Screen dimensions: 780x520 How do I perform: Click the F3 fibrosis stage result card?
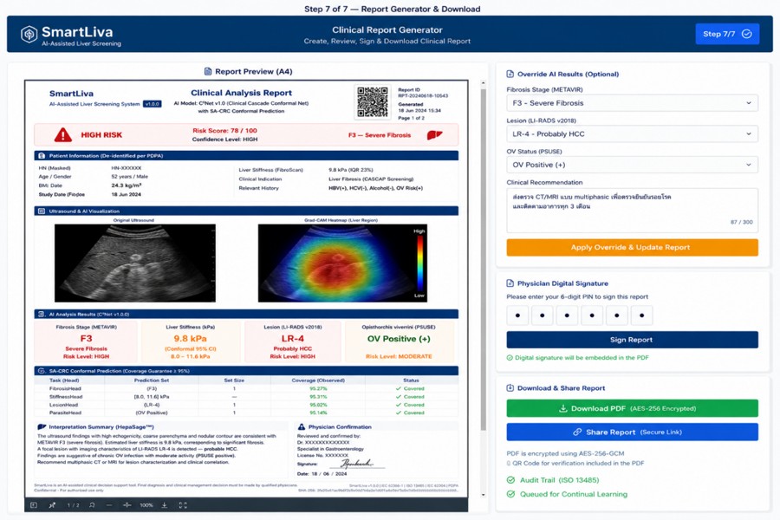pos(86,341)
